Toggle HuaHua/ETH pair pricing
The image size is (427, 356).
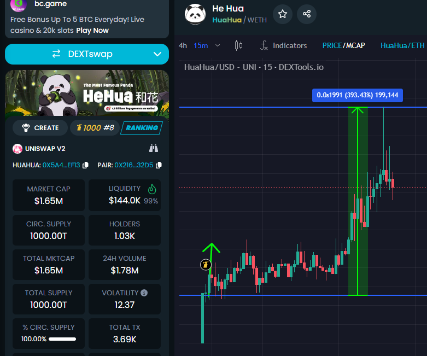point(402,45)
